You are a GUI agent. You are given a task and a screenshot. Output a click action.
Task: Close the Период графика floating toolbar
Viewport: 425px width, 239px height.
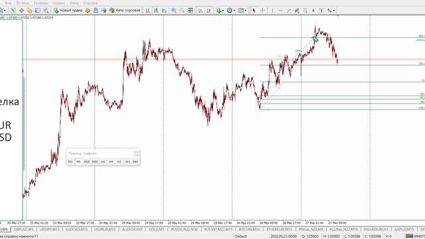pos(137,153)
